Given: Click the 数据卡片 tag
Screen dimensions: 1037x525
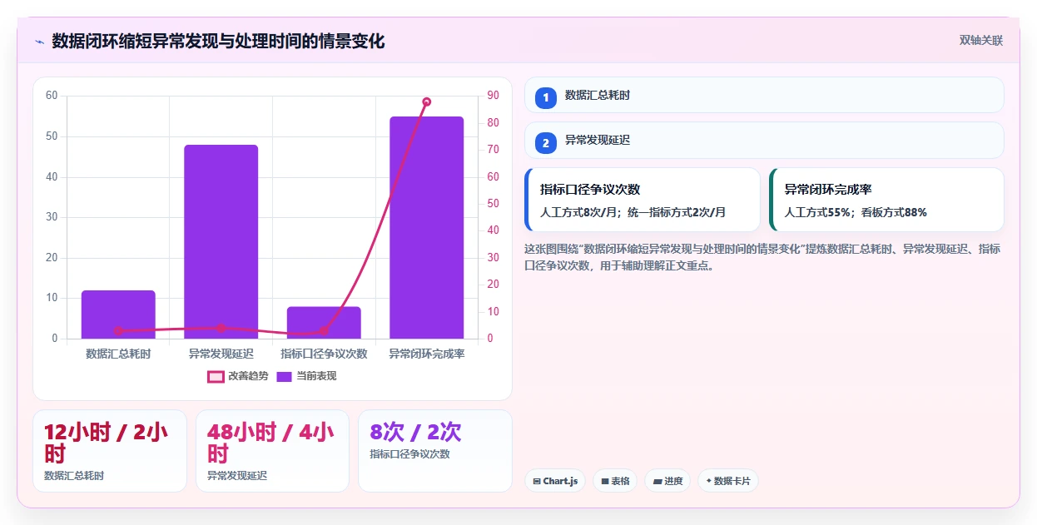Looking at the screenshot, I should point(728,481).
